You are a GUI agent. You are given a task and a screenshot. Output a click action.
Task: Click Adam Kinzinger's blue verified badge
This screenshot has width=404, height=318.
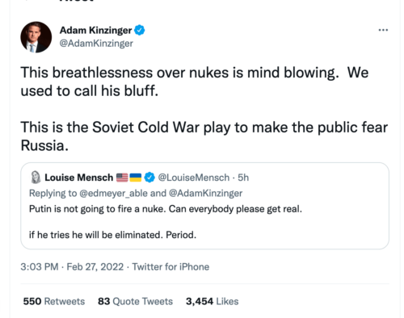(x=139, y=30)
